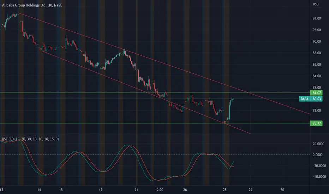Image resolution: width=329 pixels, height=194 pixels.
Task: Click the -40.0000 KST axis value
Action: pyautogui.click(x=319, y=177)
